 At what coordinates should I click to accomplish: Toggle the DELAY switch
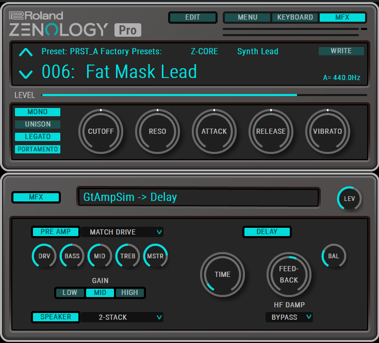tap(267, 231)
